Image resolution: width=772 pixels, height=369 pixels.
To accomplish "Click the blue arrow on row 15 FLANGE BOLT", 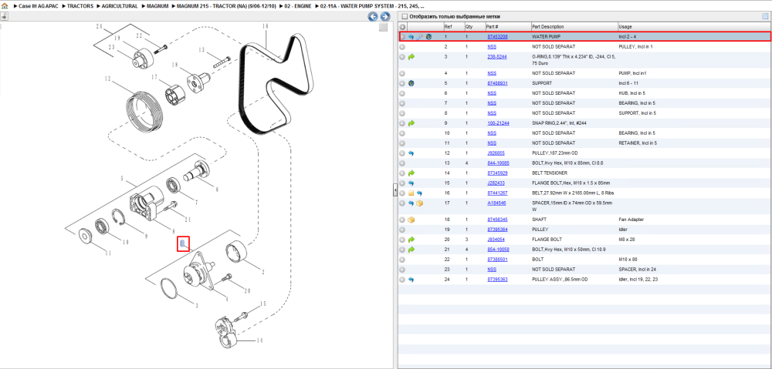I will click(411, 183).
